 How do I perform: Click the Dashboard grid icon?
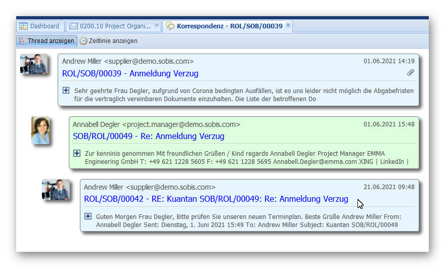pos(23,26)
